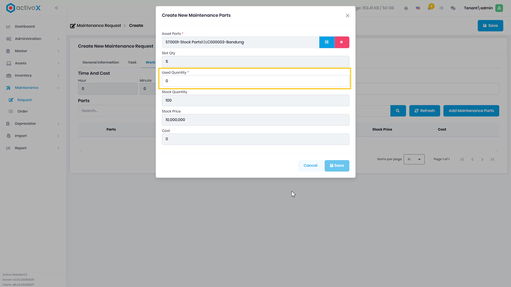Image resolution: width=511 pixels, height=287 pixels.
Task: Save the new maintenance part in dialog
Action: 337,166
